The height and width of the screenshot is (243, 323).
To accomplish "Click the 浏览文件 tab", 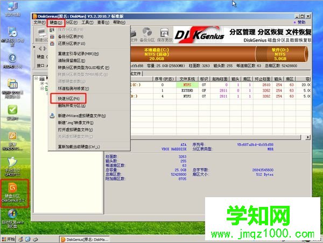I will coord(136,74).
